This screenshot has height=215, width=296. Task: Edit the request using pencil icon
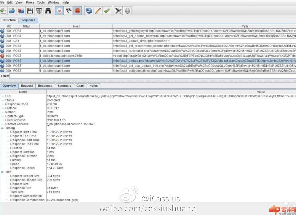(98, 11)
